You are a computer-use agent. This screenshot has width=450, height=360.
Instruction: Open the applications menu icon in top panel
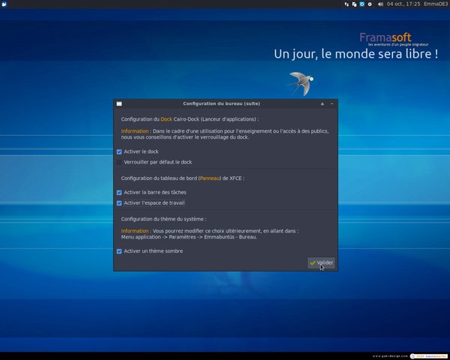point(4,4)
